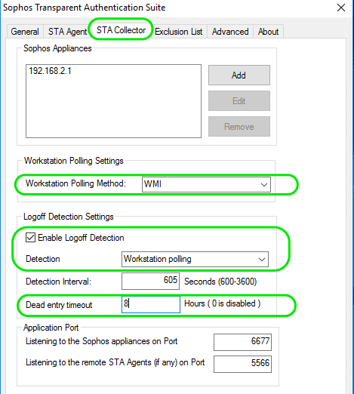This screenshot has width=354, height=394.
Task: Toggle the Enable Logoff Detection checkbox
Action: pos(30,238)
